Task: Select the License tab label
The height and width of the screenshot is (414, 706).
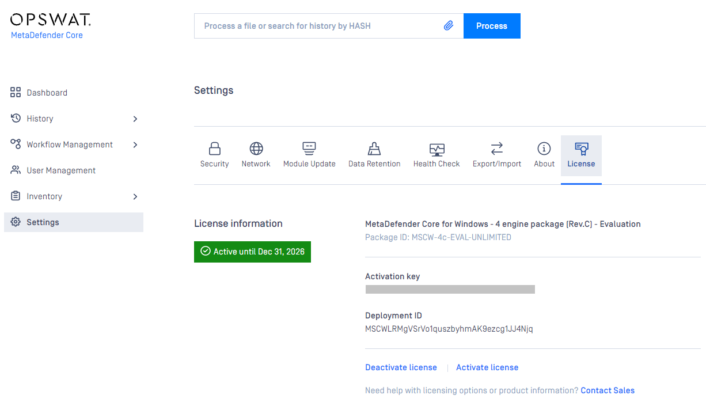Action: click(x=581, y=164)
